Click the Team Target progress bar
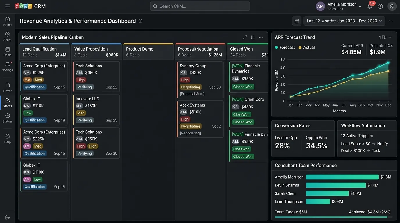Image resolution: width=400 pixels, height=223 pixels. [333, 217]
